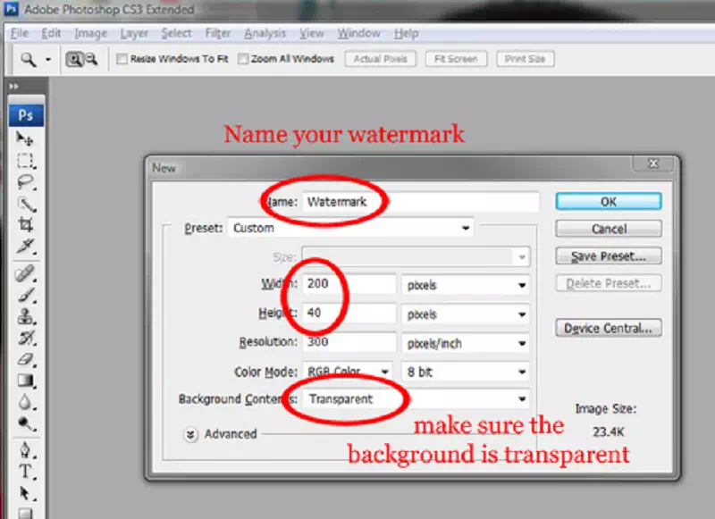Select the History Brush tool
Screen dimensions: 715x519
(26, 338)
